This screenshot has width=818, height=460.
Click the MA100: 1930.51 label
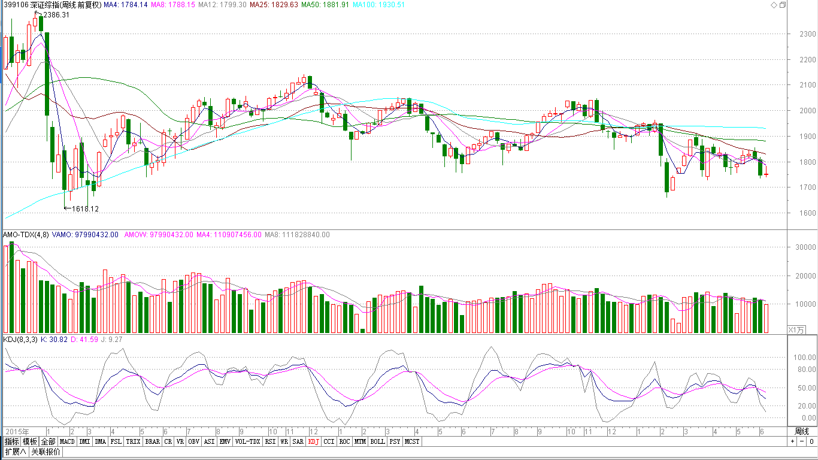379,5
